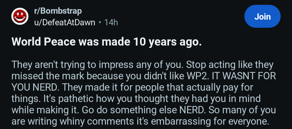Open the 'World Peace was made 10 years ago' title
This screenshot has height=129, width=292.
click(x=107, y=42)
